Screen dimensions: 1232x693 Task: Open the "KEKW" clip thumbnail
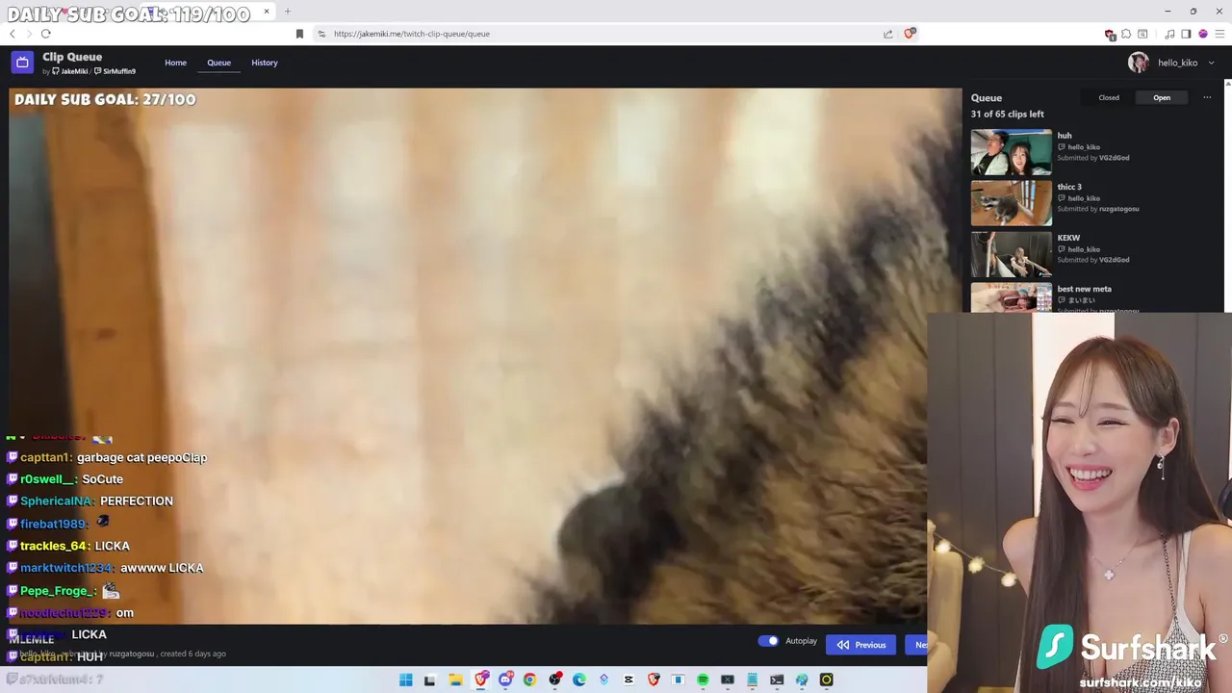click(1011, 254)
